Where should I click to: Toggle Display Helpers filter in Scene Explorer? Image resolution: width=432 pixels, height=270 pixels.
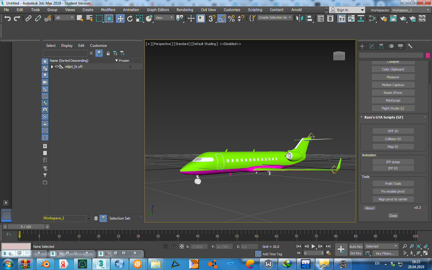45,89
